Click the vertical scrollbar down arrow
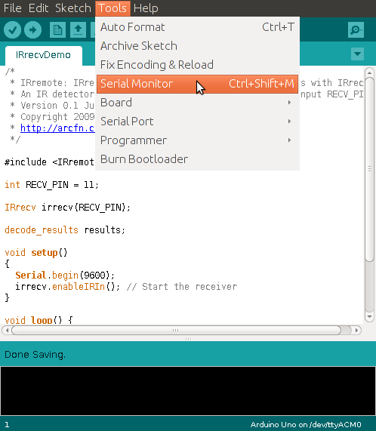The image size is (376, 431). pos(369,317)
